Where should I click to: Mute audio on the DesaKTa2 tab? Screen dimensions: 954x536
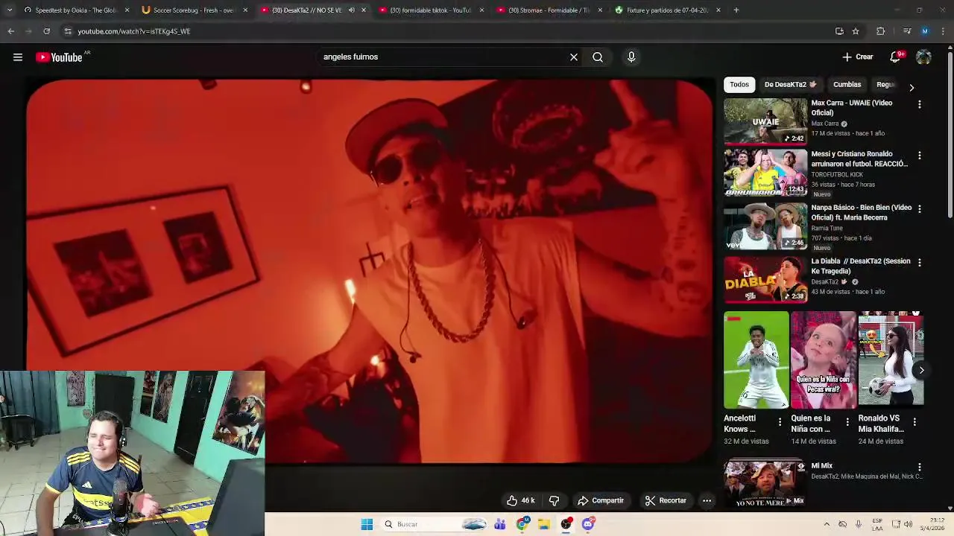pos(352,10)
